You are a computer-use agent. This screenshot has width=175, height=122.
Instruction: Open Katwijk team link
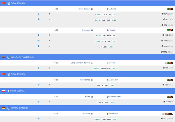[x=112, y=63]
